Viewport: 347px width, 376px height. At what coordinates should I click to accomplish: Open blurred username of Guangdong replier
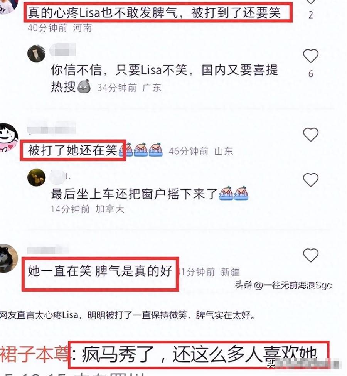coord(63,50)
